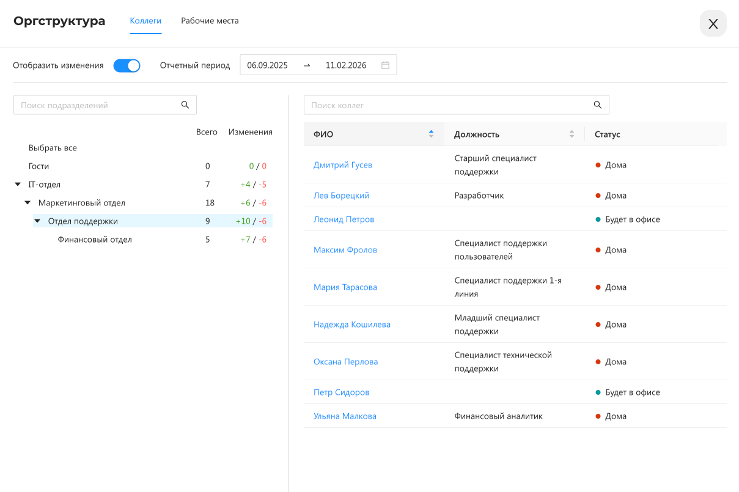Open Дмитрий Гусев's profile link
This screenshot has width=739, height=492.
(x=342, y=165)
